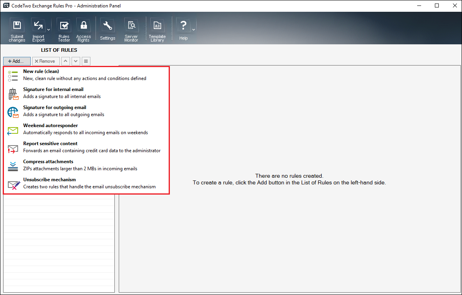Click 'Adds a signature to all internal emails'

[x=62, y=97]
